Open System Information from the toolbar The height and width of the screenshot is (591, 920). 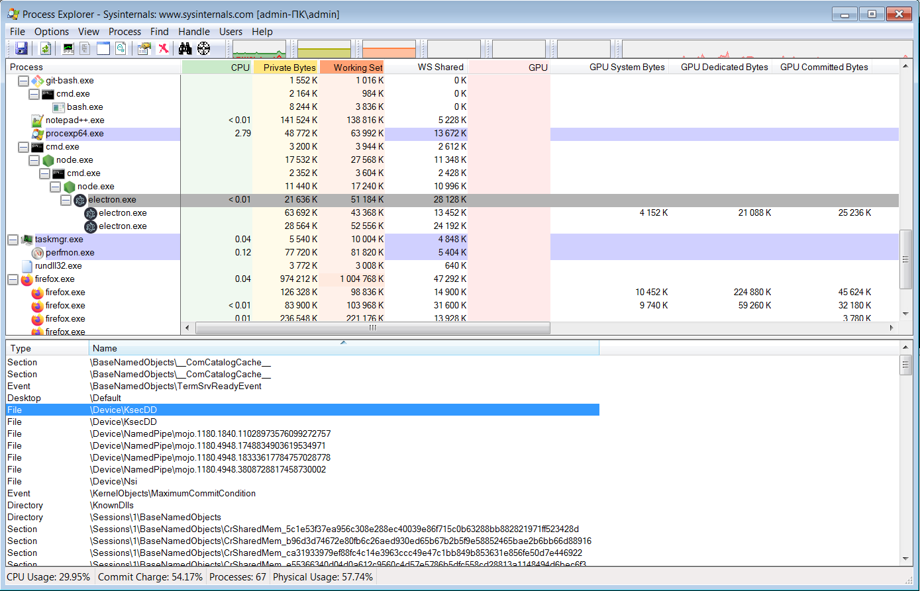[x=68, y=48]
